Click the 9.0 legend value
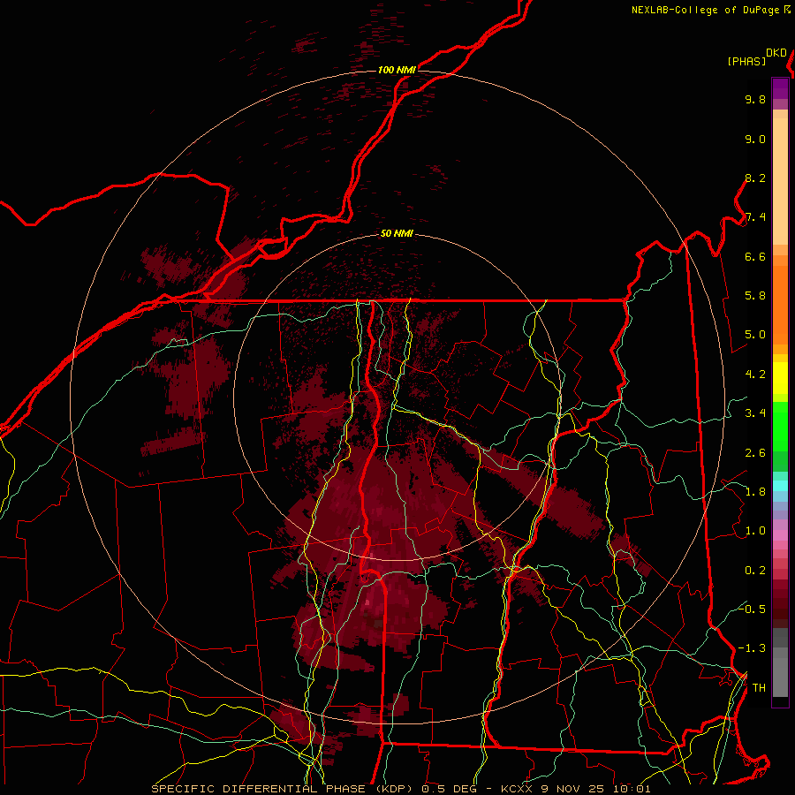 pos(755,139)
